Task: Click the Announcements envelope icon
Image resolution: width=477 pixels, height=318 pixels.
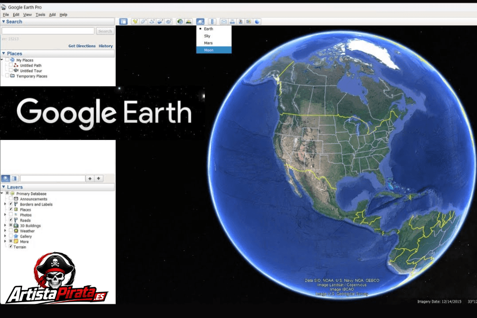Action: 16,199
